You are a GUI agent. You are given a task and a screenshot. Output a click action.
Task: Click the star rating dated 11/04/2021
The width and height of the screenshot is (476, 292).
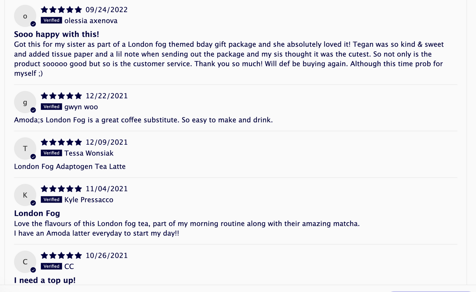pyautogui.click(x=61, y=189)
